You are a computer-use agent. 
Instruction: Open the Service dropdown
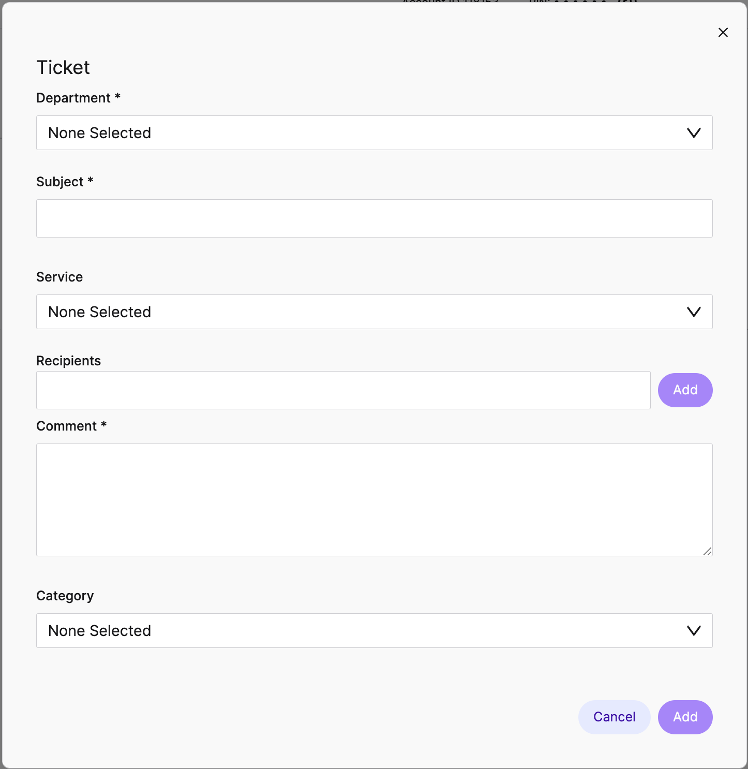(x=373, y=312)
